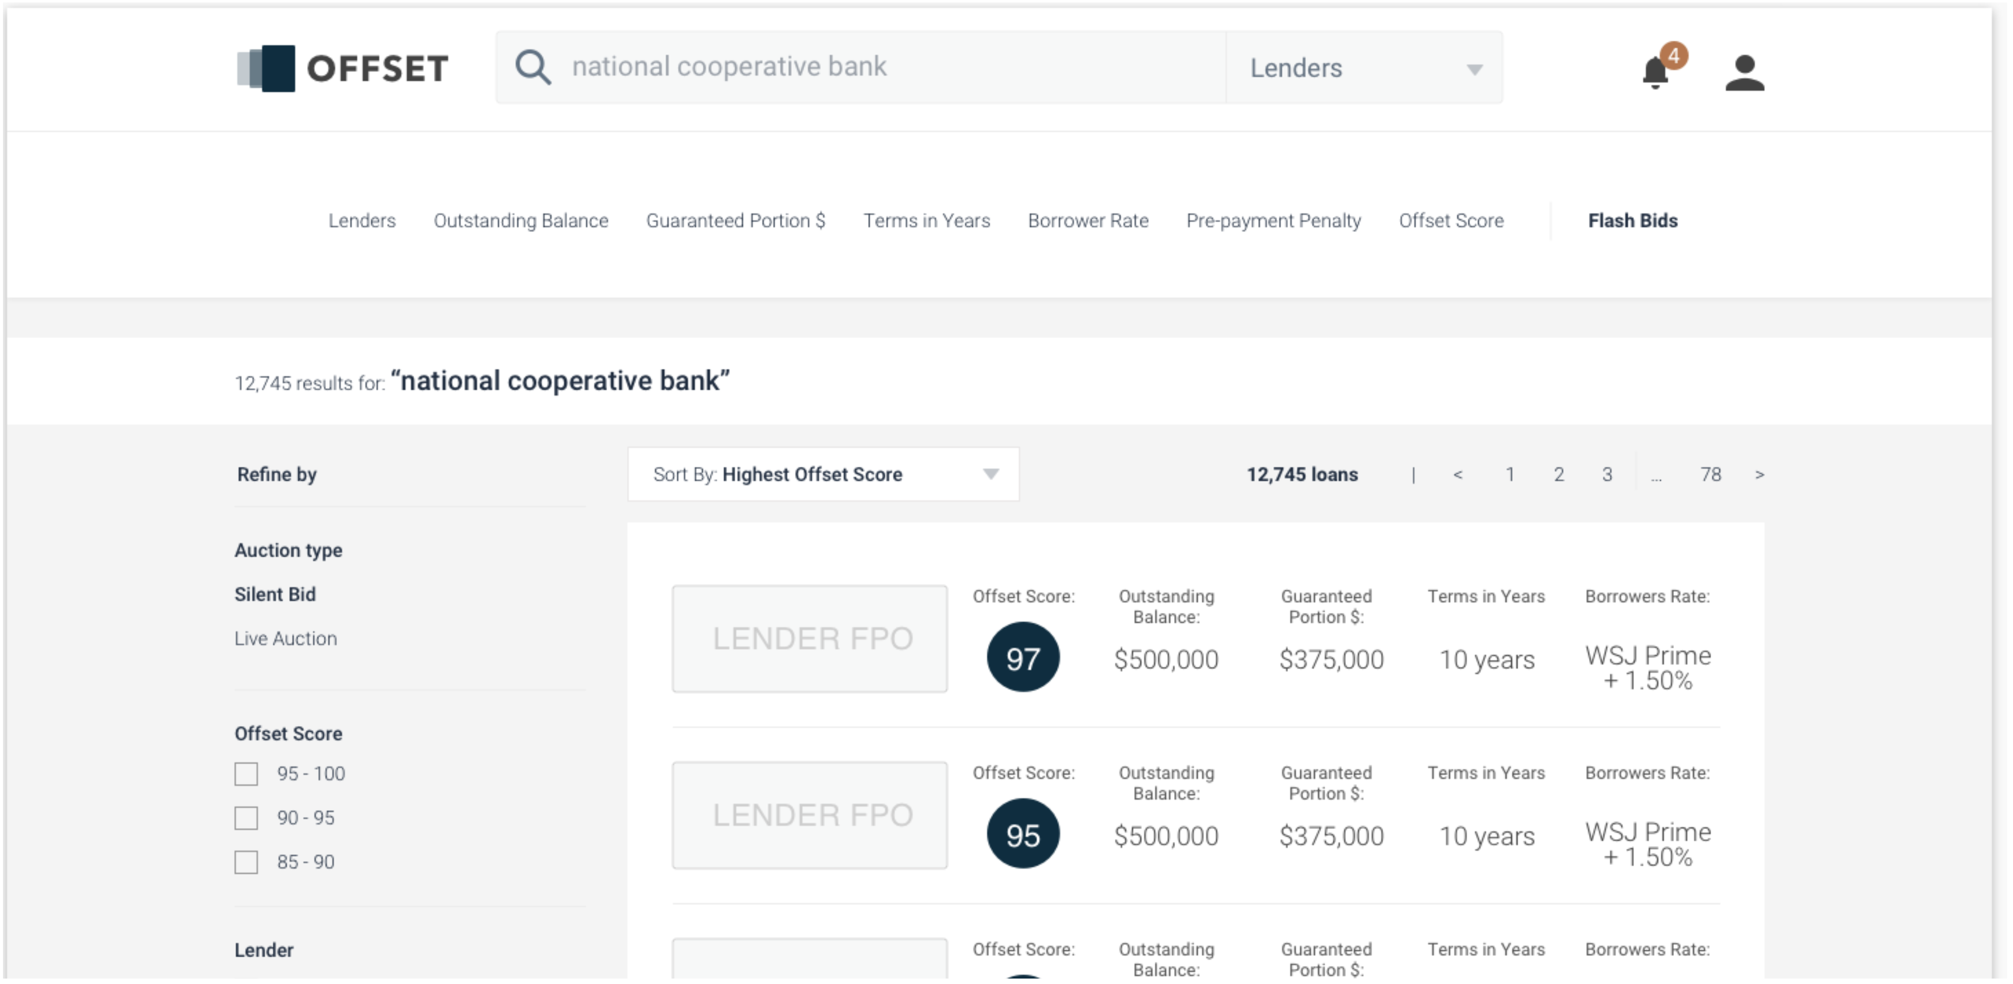The image size is (2013, 984).
Task: Click the 97 Offset Score badge
Action: point(1022,657)
